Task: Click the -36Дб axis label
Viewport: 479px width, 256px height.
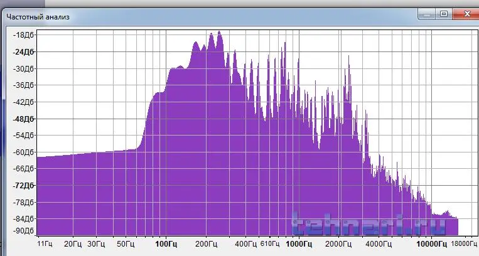Action: [x=23, y=85]
